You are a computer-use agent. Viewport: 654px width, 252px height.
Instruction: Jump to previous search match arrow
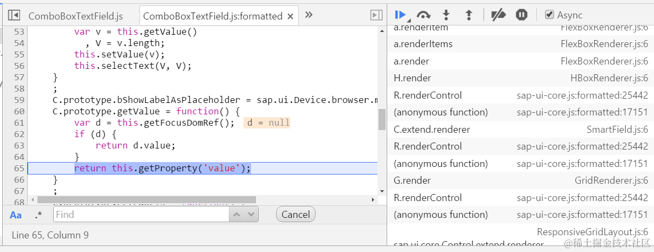pos(237,215)
